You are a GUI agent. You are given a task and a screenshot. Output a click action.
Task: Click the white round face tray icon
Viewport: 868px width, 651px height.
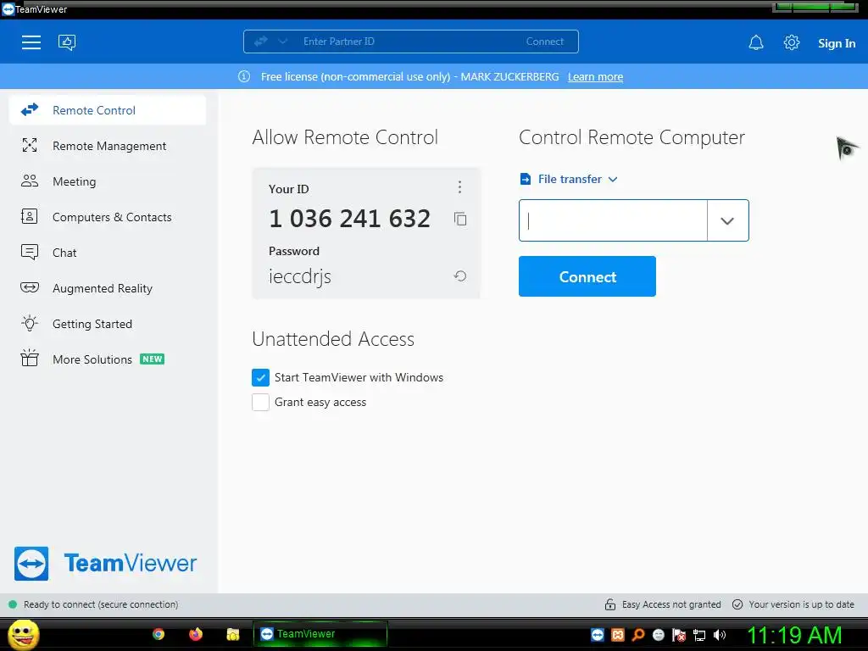pyautogui.click(x=658, y=635)
